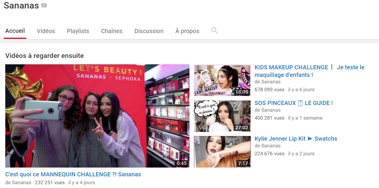The image size is (379, 188).
Task: Click the "232 251 vues" view count
Action: (x=50, y=182)
